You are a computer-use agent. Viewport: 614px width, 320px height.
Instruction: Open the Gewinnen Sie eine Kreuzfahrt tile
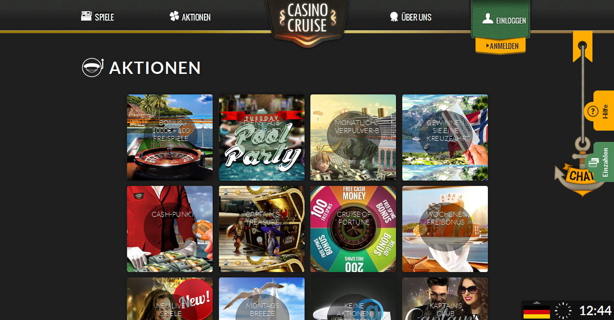(x=445, y=137)
